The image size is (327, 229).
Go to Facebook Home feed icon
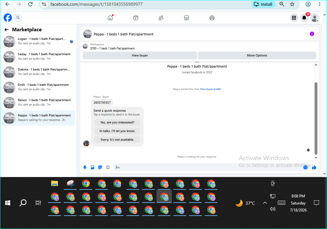[x=110, y=18]
